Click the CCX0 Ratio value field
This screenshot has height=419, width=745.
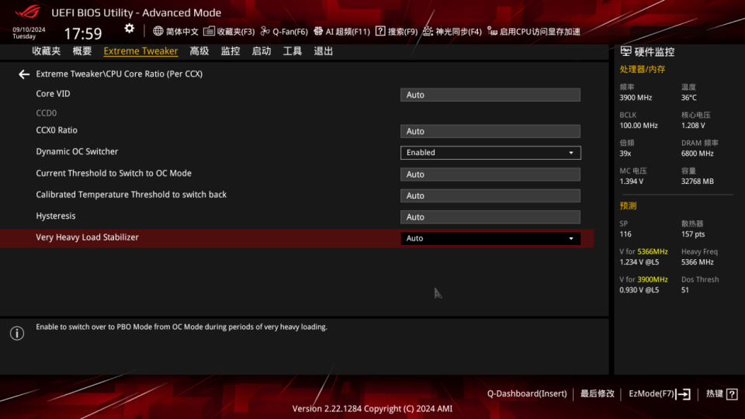click(x=490, y=131)
